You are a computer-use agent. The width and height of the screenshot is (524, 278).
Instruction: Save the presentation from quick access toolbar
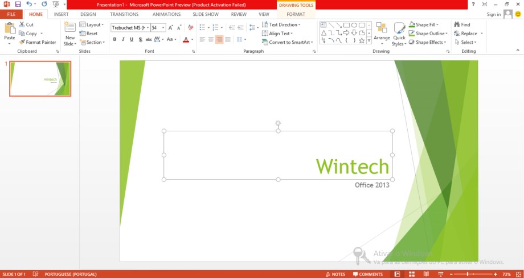pyautogui.click(x=18, y=4)
